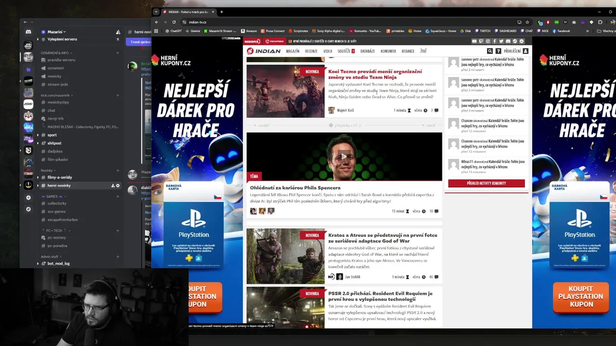The image size is (616, 346).
Task: Open the ŽIVĚ menu item
Action: [423, 51]
